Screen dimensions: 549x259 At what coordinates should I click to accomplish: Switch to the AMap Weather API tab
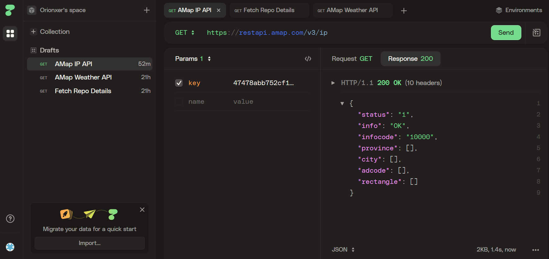click(352, 10)
